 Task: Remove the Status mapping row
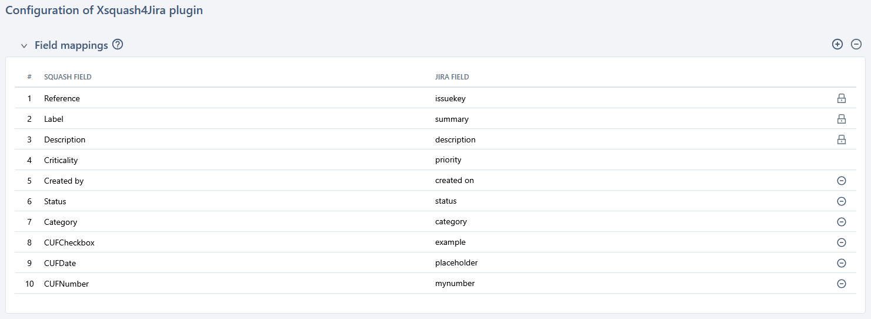(841, 201)
